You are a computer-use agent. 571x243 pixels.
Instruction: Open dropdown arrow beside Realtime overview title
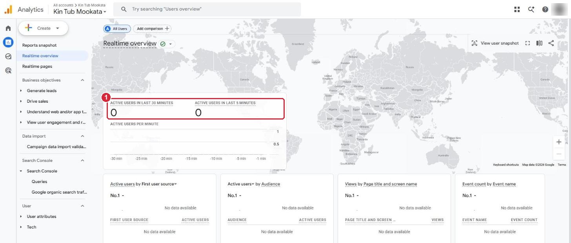pyautogui.click(x=170, y=44)
